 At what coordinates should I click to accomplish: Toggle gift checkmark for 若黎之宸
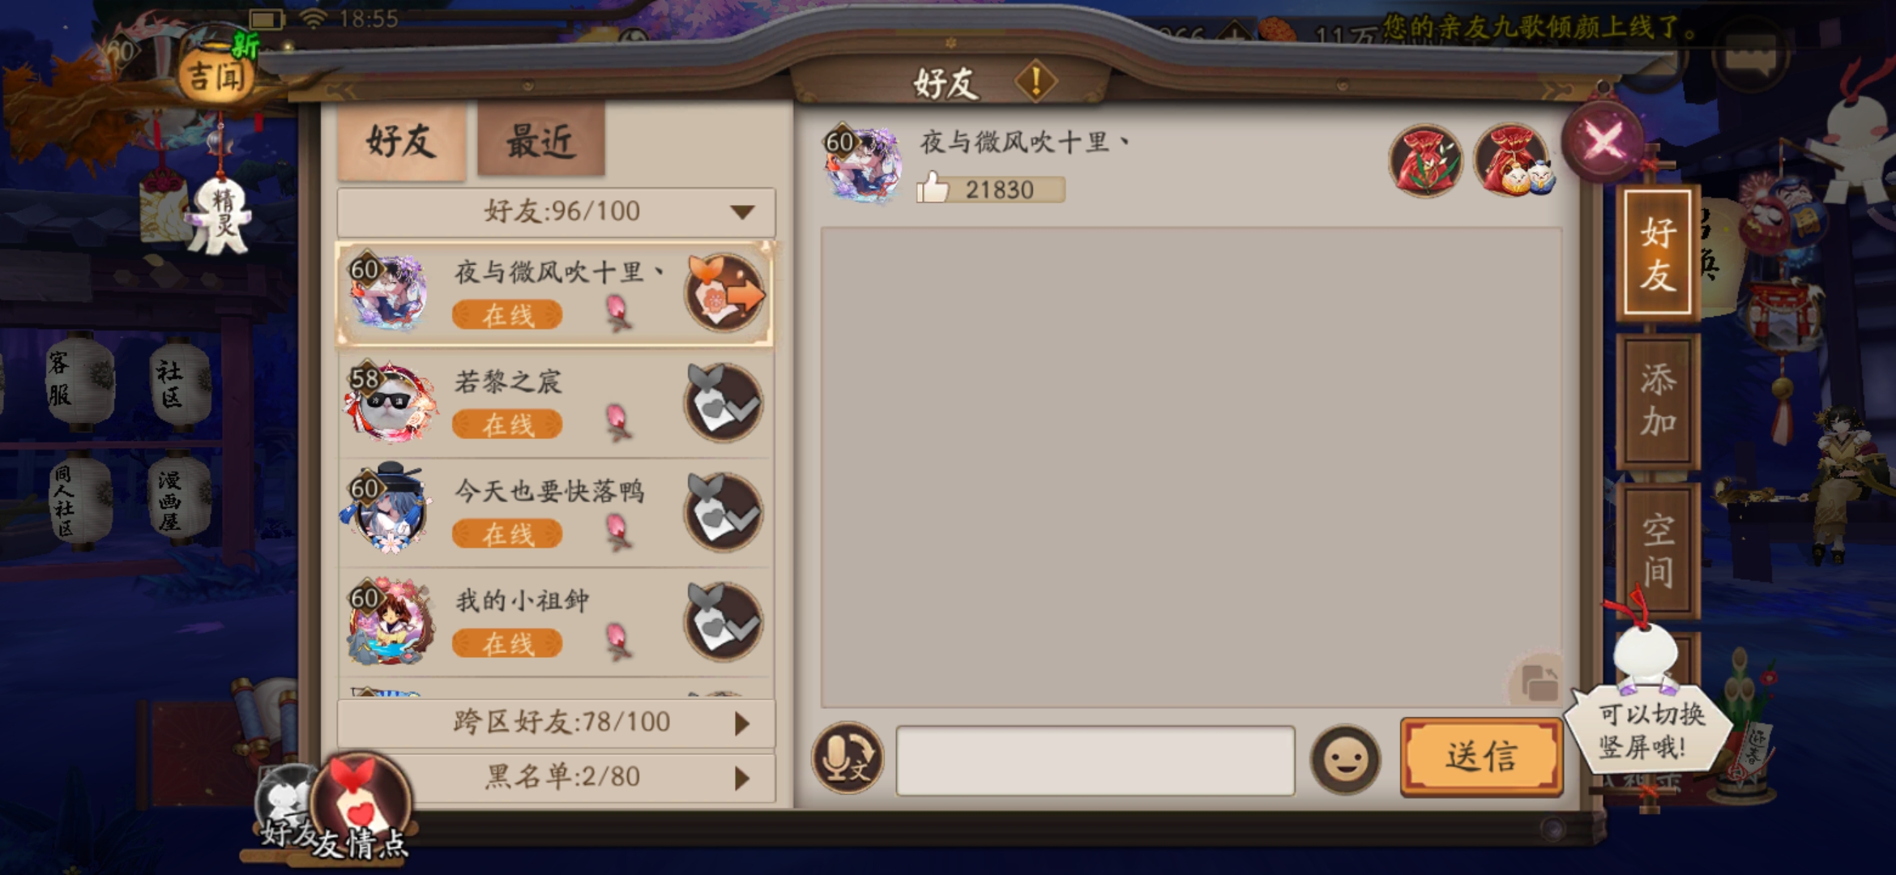724,403
